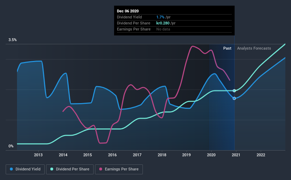This screenshot has width=291, height=180.
Task: Click the 3.5% y-axis label
Action: coord(12,40)
